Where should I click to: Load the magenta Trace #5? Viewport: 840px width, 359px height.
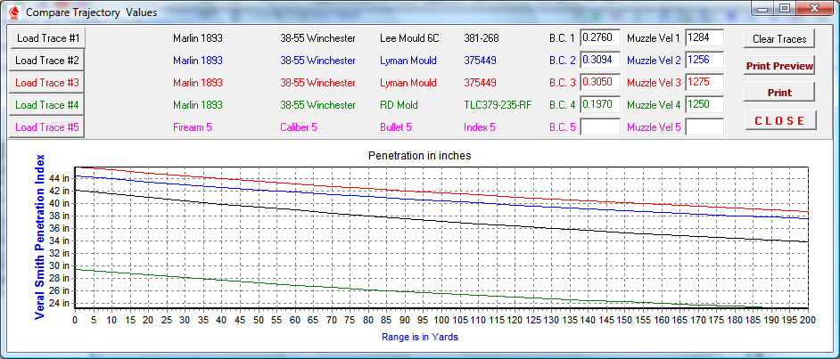coord(47,127)
